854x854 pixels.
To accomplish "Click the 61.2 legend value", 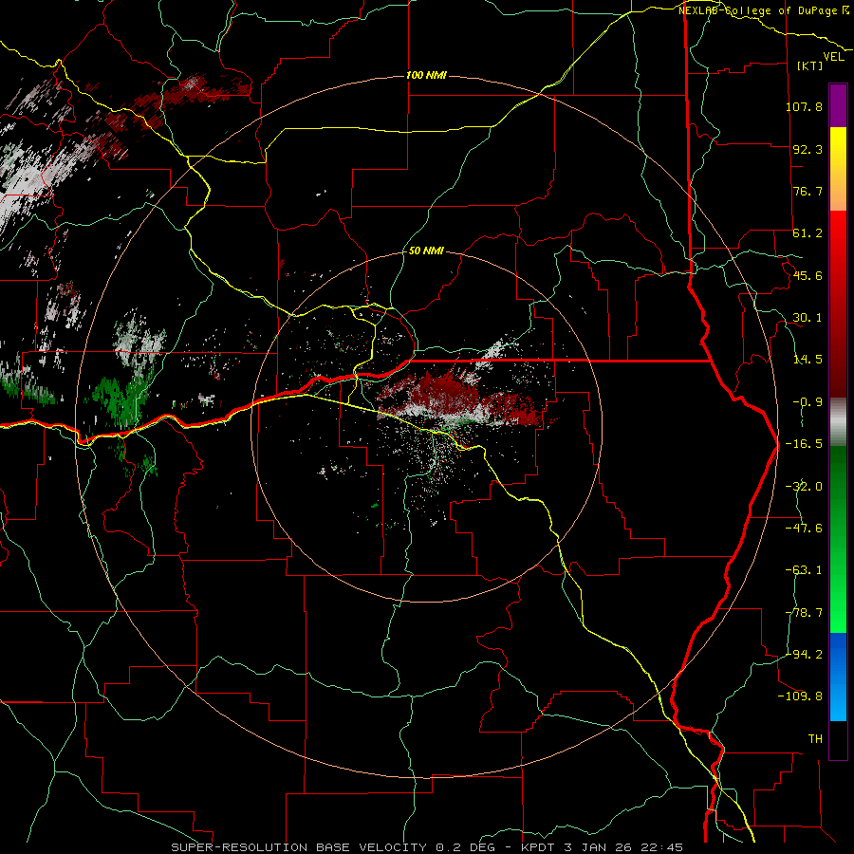I will (808, 233).
